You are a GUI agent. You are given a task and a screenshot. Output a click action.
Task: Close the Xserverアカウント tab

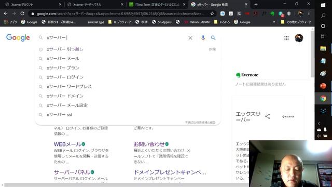pos(60,5)
